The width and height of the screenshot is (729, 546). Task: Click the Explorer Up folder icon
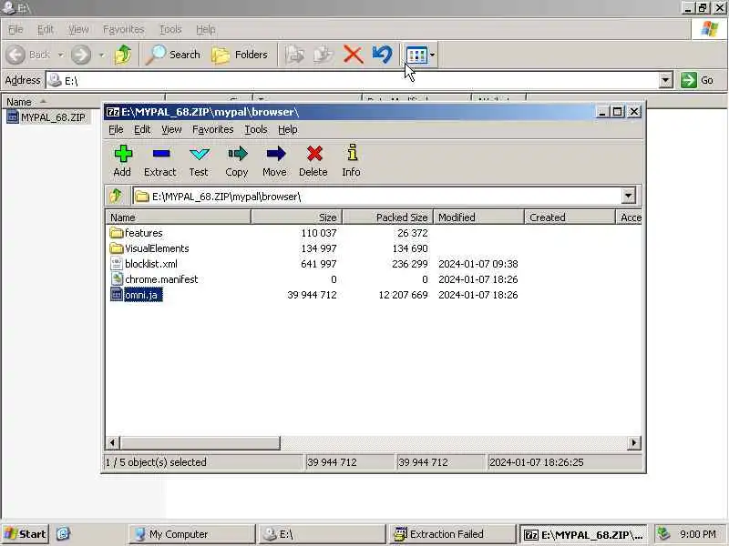coord(123,55)
